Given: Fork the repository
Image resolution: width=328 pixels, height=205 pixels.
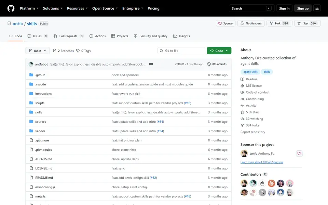Looking at the screenshot, I should (279, 24).
